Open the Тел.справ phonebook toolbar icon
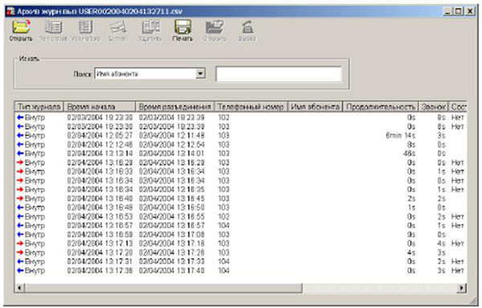The width and height of the screenshot is (482, 308). [53, 27]
